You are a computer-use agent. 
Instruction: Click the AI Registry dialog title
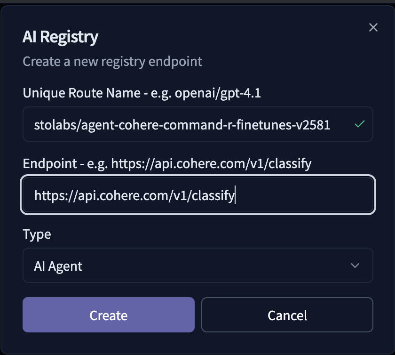point(61,37)
